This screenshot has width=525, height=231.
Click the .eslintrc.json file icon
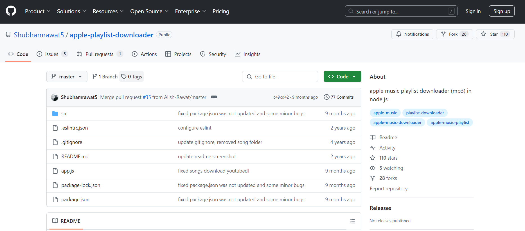point(55,128)
